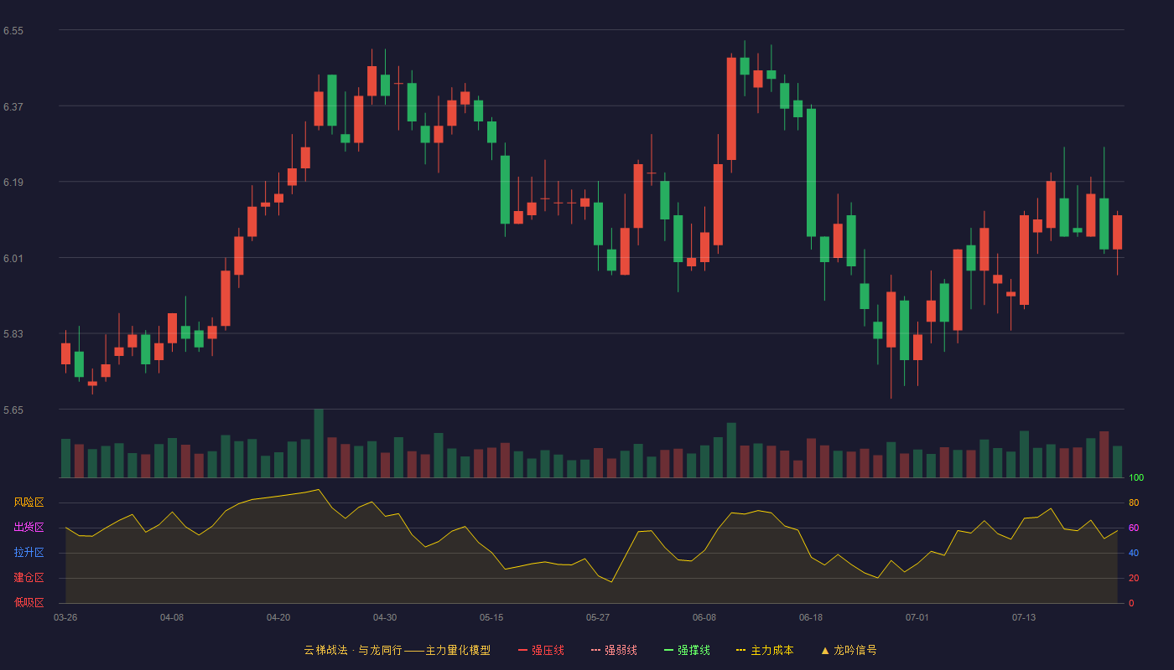
Task: Click the 6.19 price axis label
Action: click(x=13, y=183)
